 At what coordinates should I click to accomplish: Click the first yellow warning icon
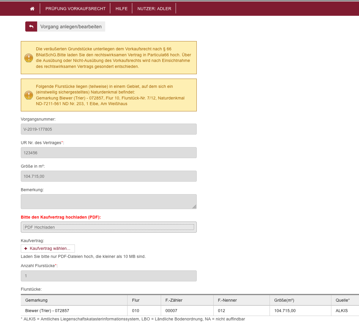click(x=29, y=58)
